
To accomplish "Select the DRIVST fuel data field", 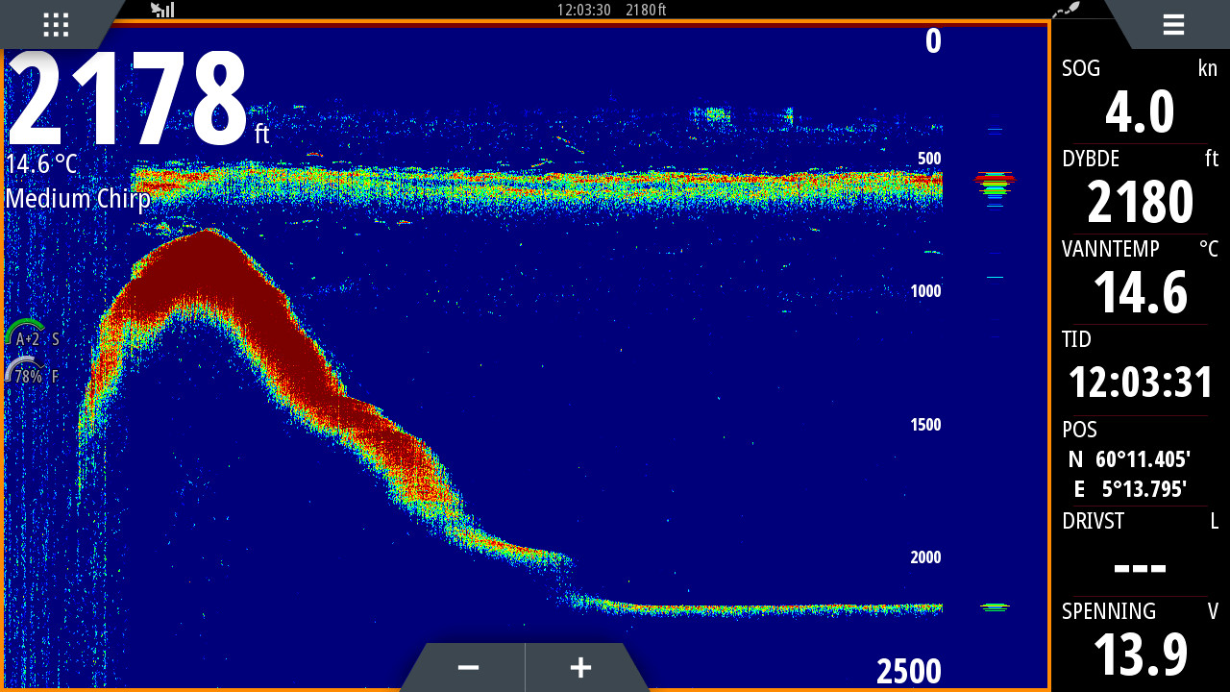I will pos(1140,552).
